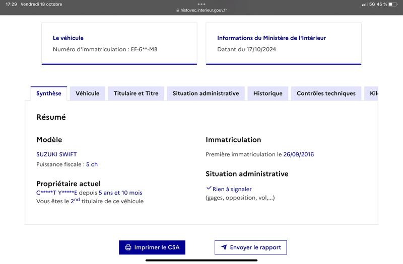Click the 5 ch fiscal power value
The image size is (403, 264).
pos(92,164)
